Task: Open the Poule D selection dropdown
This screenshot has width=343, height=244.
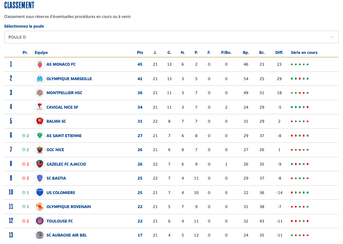Action: pos(171,37)
